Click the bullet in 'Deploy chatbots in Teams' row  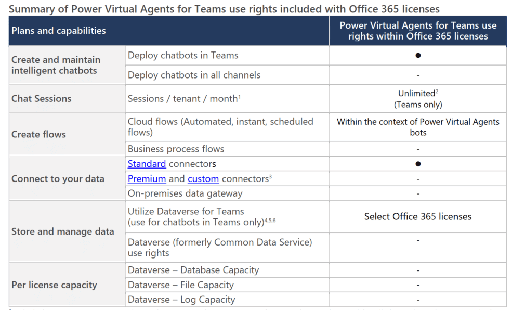[x=418, y=56]
